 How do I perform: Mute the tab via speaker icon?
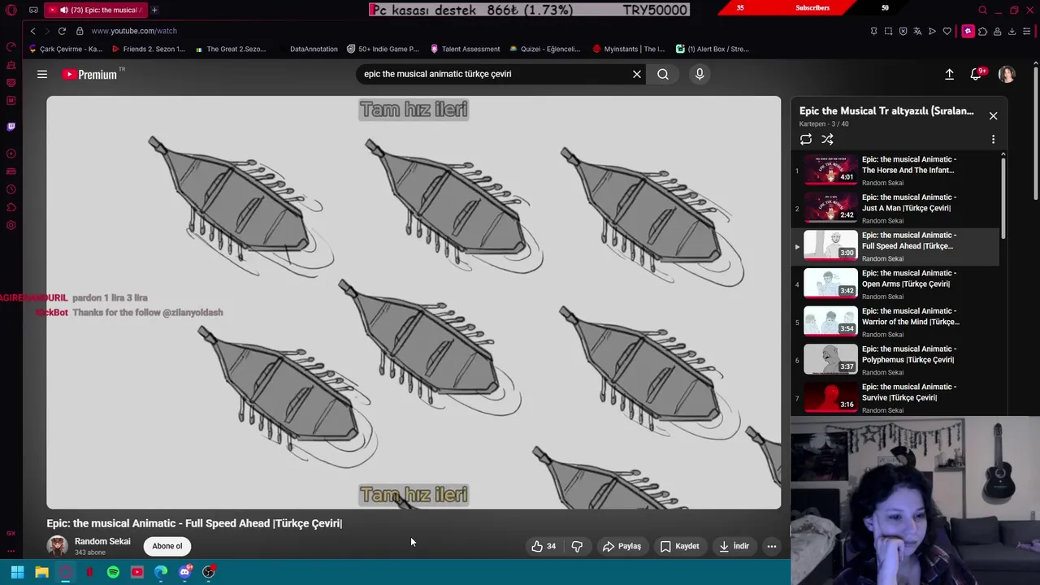pyautogui.click(x=64, y=10)
